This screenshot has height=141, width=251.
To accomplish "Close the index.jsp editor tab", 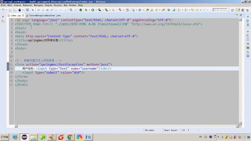I will click(23, 16).
